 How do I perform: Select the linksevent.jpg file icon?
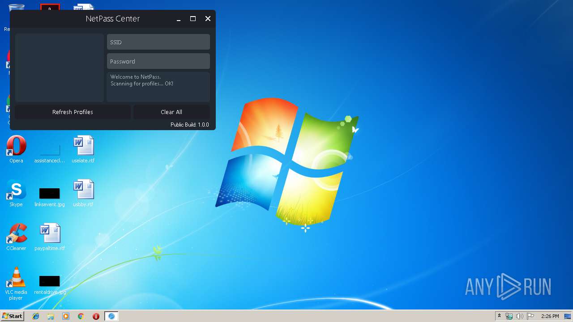pyautogui.click(x=50, y=197)
